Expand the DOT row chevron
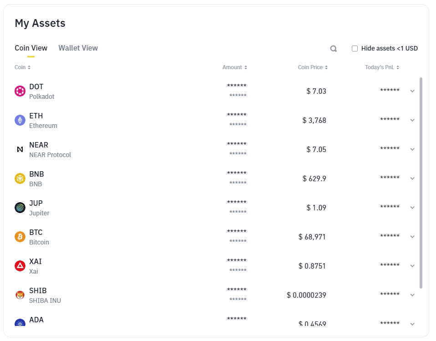436x341 pixels. click(412, 91)
